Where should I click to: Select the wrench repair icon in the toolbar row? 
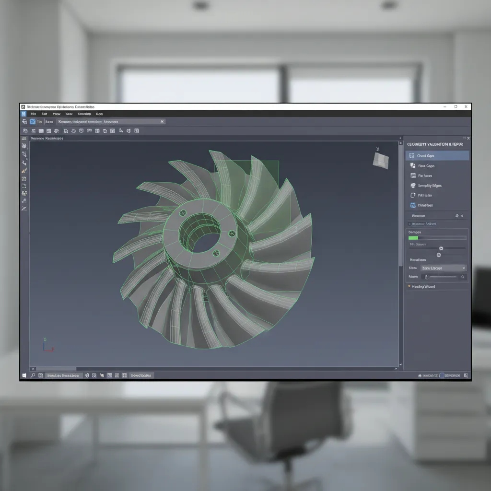click(121, 130)
